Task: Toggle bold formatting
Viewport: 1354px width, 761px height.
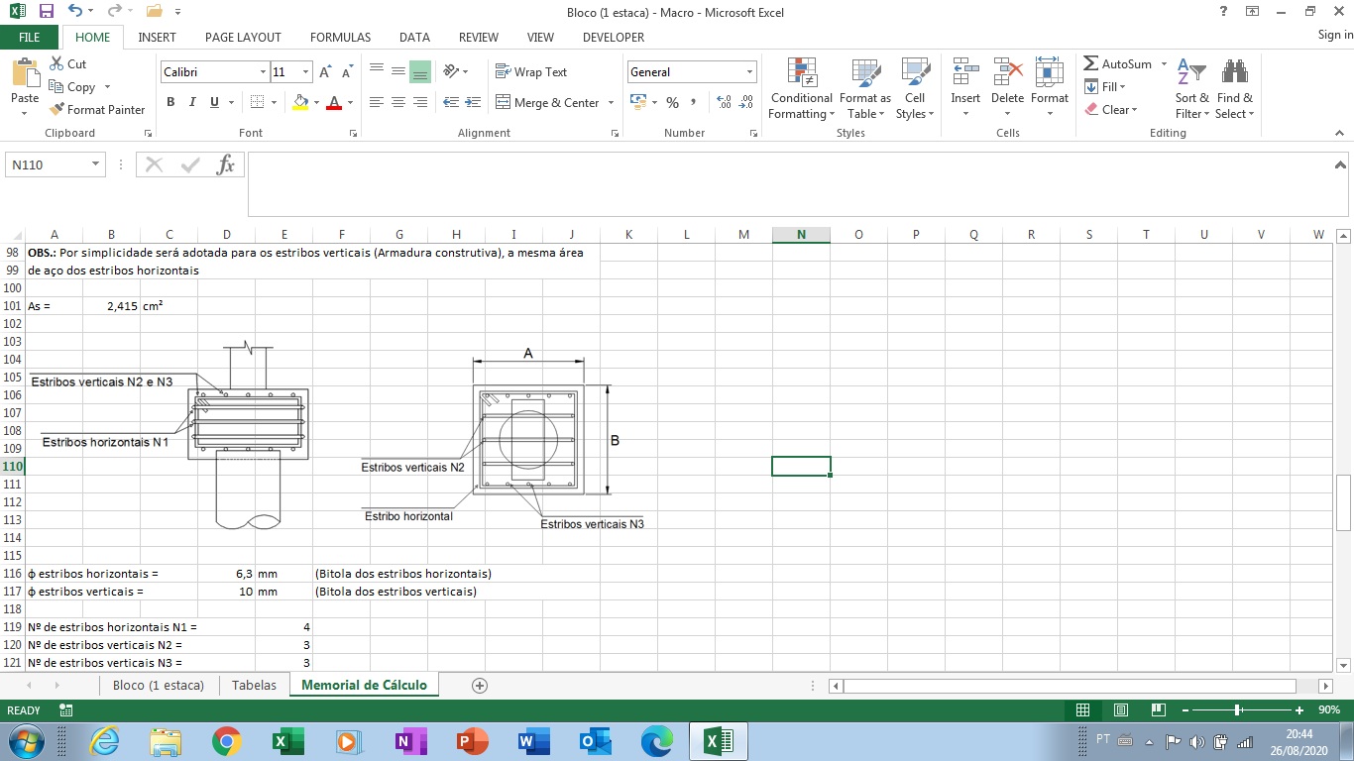Action: point(170,102)
